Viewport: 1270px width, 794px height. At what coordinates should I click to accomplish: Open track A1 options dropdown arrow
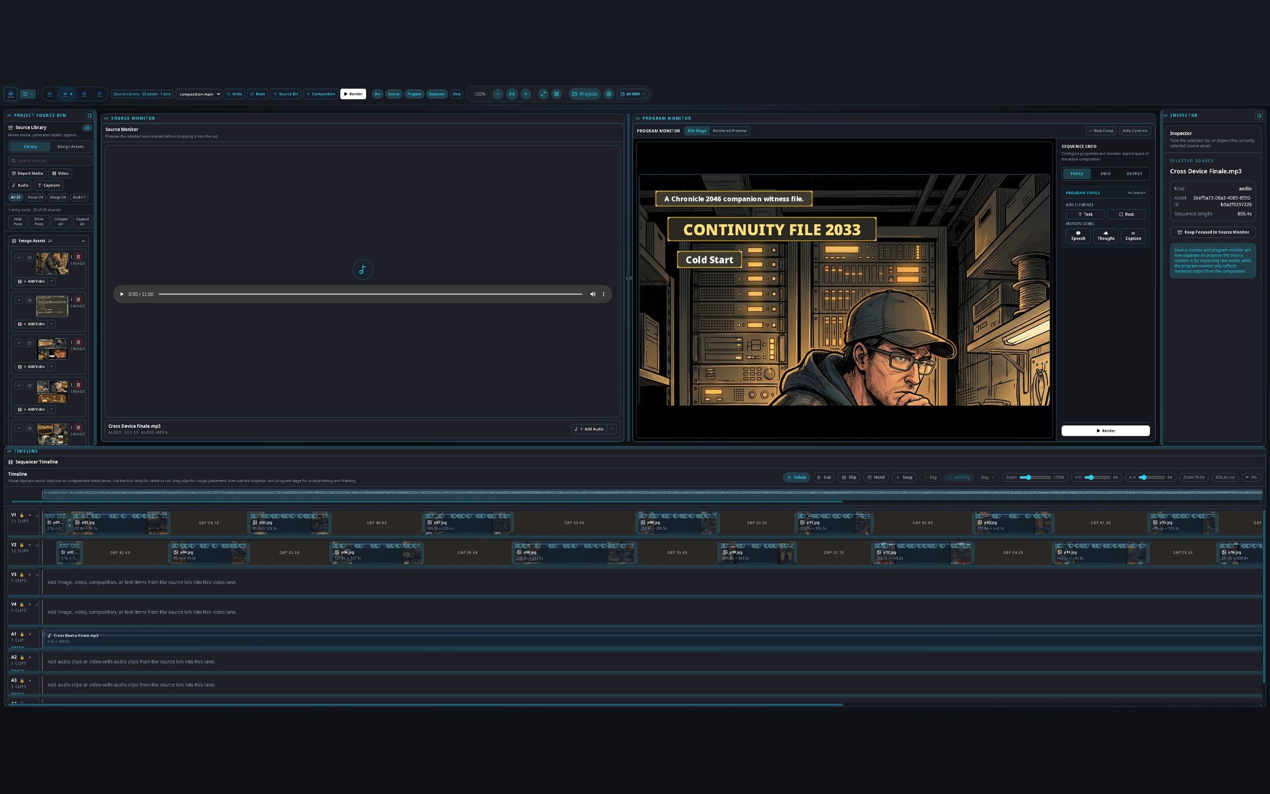30,634
